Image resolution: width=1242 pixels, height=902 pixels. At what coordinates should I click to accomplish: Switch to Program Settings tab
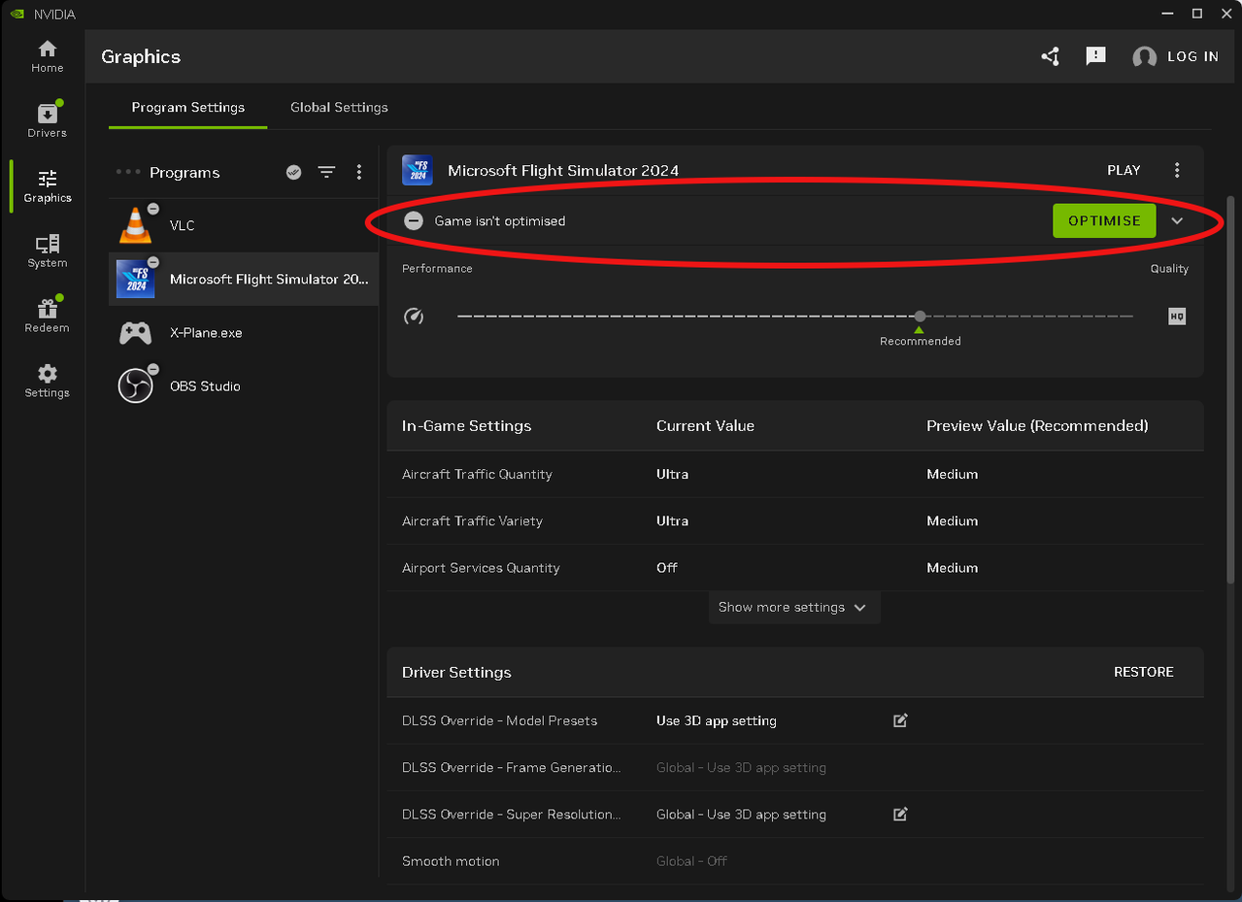(x=188, y=108)
